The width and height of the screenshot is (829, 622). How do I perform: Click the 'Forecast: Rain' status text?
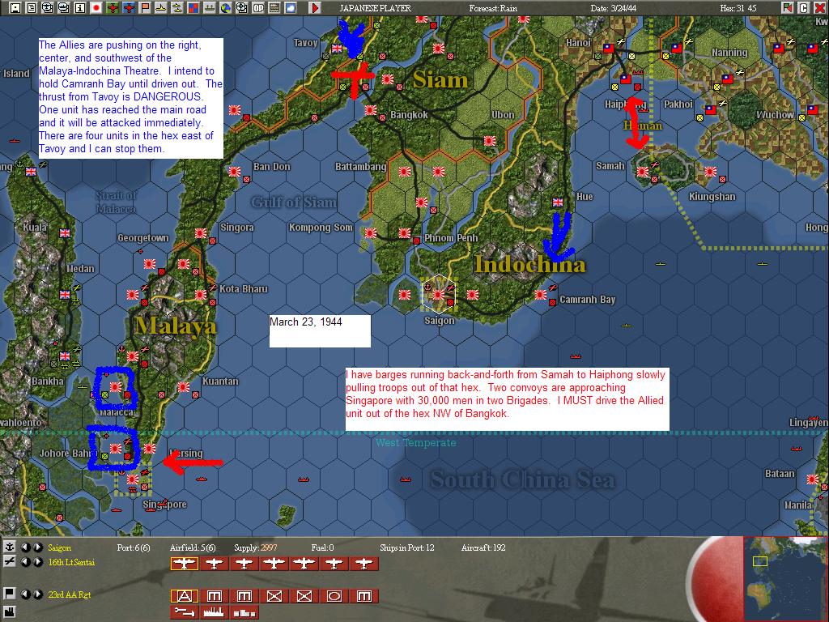493,8
